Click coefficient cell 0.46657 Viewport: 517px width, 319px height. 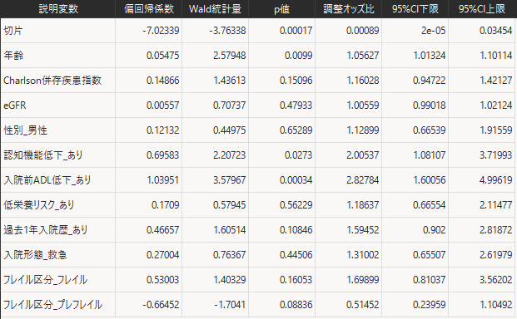pyautogui.click(x=149, y=230)
